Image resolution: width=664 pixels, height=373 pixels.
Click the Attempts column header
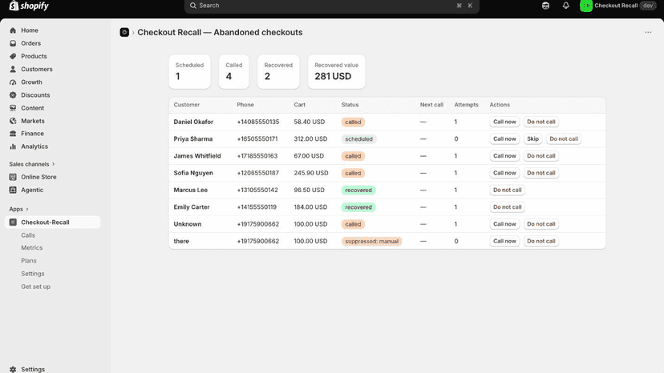click(466, 105)
